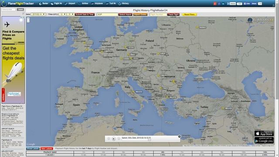Click the red Compare tab on the ad
This screenshot has height=157, width=279.
3,95
